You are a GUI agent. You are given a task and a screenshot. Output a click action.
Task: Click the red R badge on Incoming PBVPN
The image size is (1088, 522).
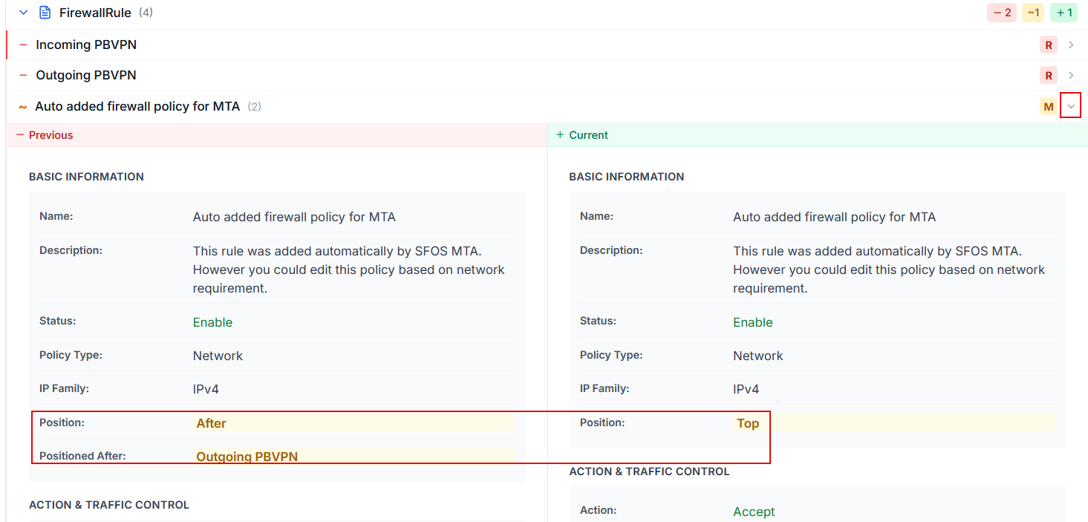point(1048,45)
